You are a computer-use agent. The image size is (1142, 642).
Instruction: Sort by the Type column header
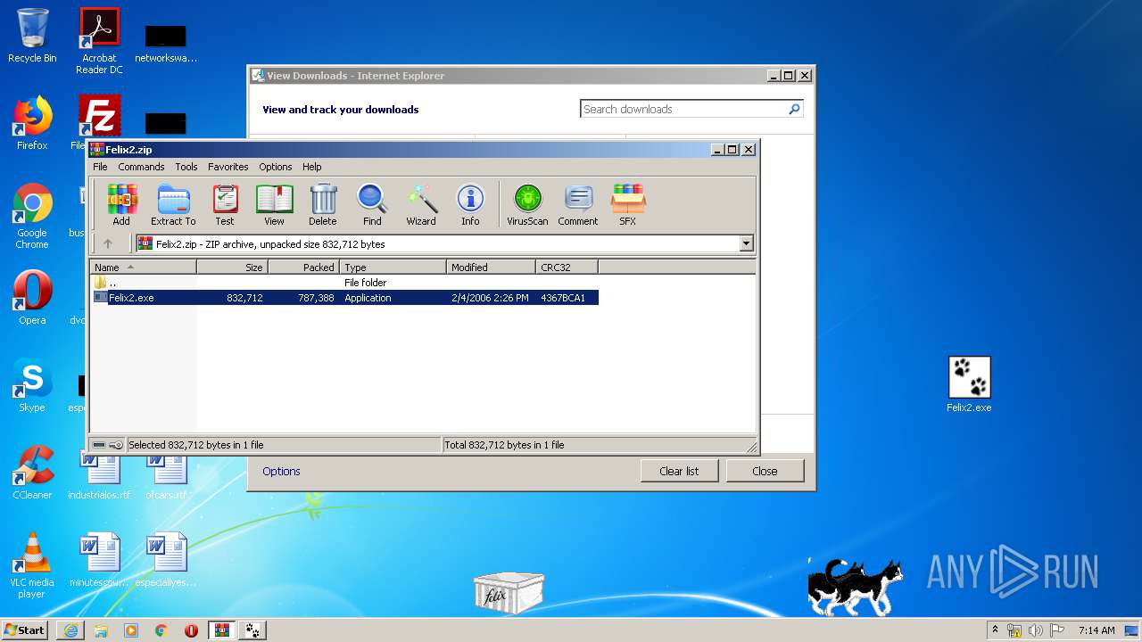[x=393, y=267]
